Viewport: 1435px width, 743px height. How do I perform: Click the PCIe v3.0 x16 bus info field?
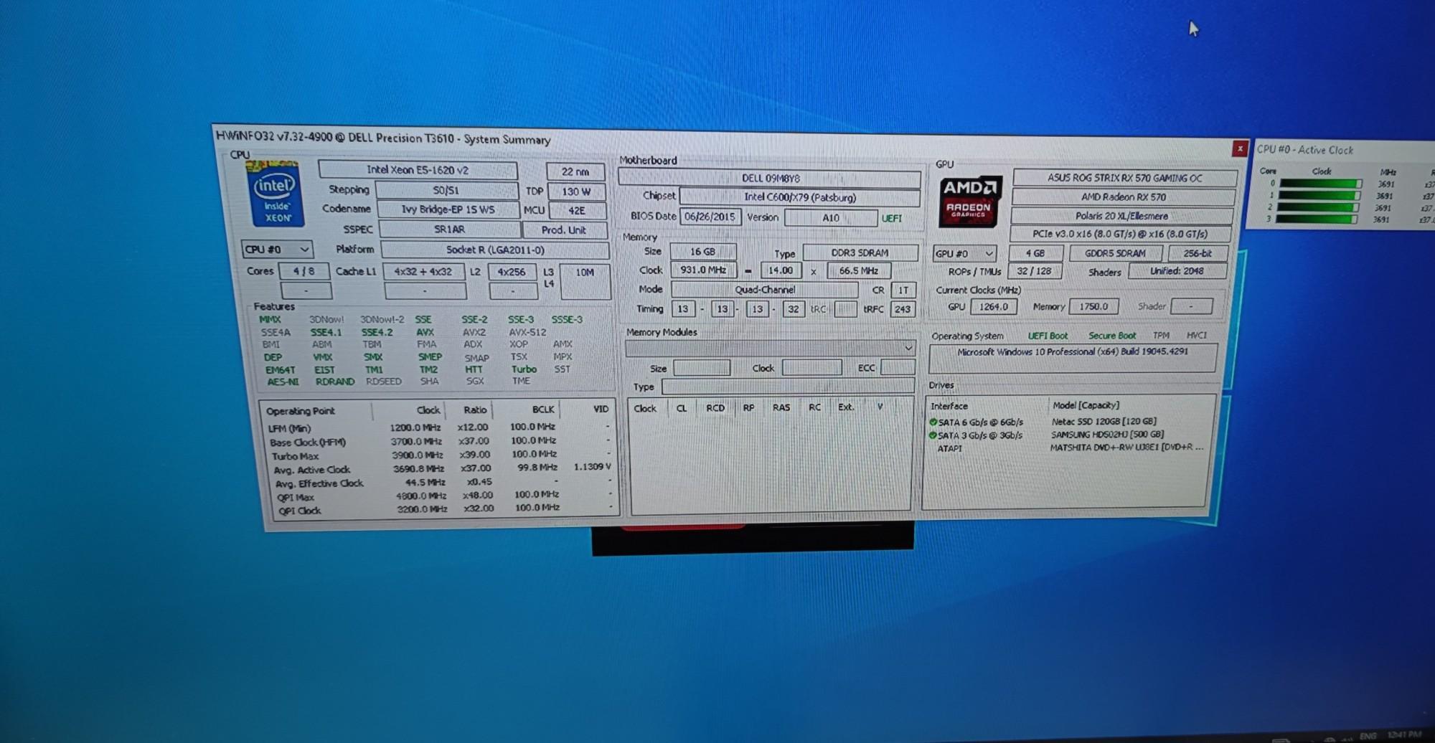click(1120, 234)
